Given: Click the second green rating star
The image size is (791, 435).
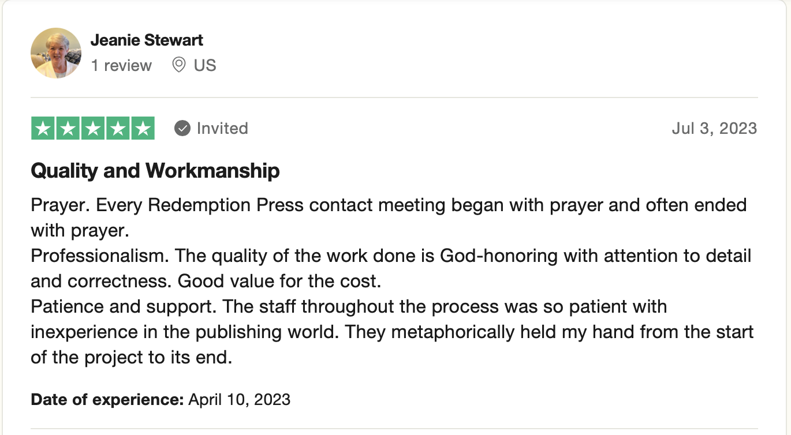Looking at the screenshot, I should tap(68, 128).
